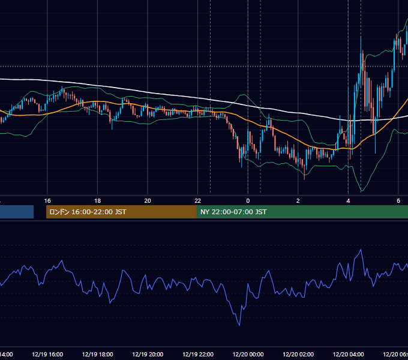Image resolution: width=408 pixels, height=360 pixels.
Task: Click the 12/19 22:00 date label
Action: tap(198, 354)
